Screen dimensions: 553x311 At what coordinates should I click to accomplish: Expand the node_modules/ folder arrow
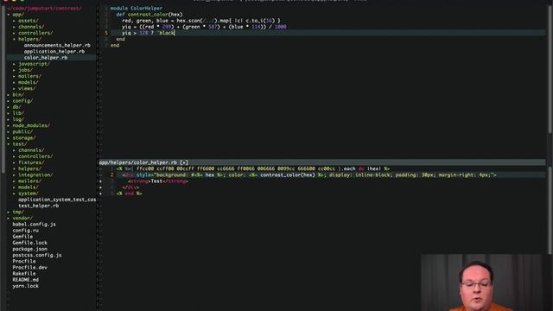[x=9, y=125]
